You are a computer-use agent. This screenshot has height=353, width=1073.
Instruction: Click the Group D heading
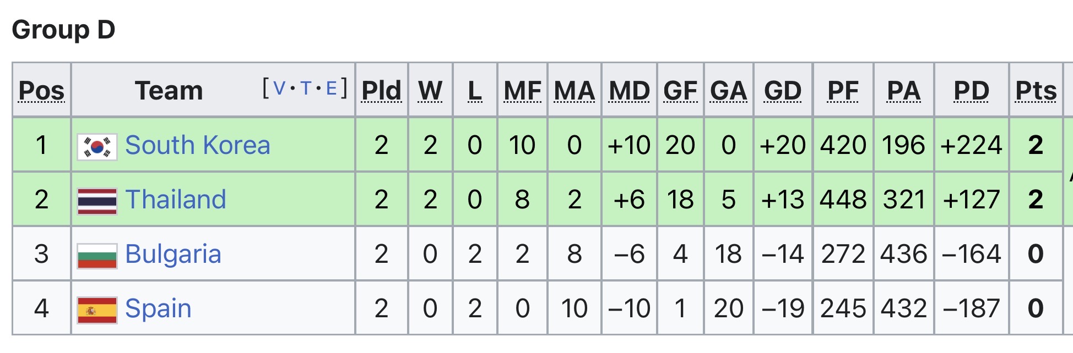pyautogui.click(x=63, y=30)
